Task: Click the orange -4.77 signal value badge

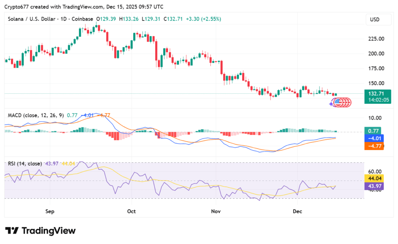Action: tap(374, 146)
